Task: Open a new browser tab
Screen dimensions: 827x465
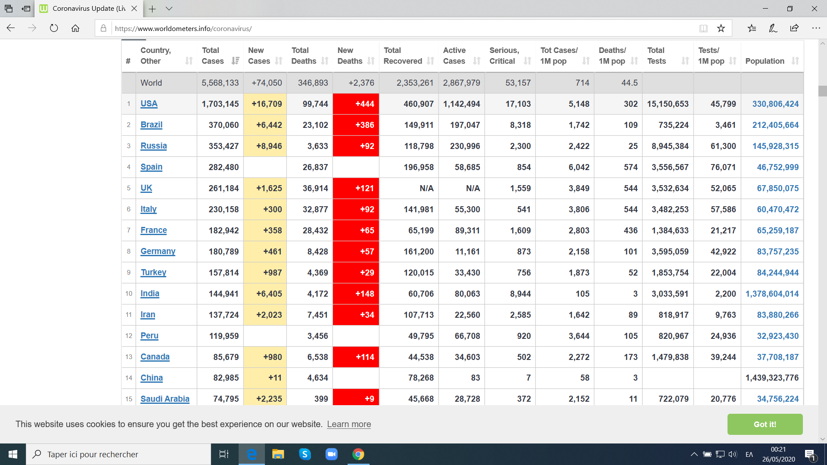Action: 152,9
